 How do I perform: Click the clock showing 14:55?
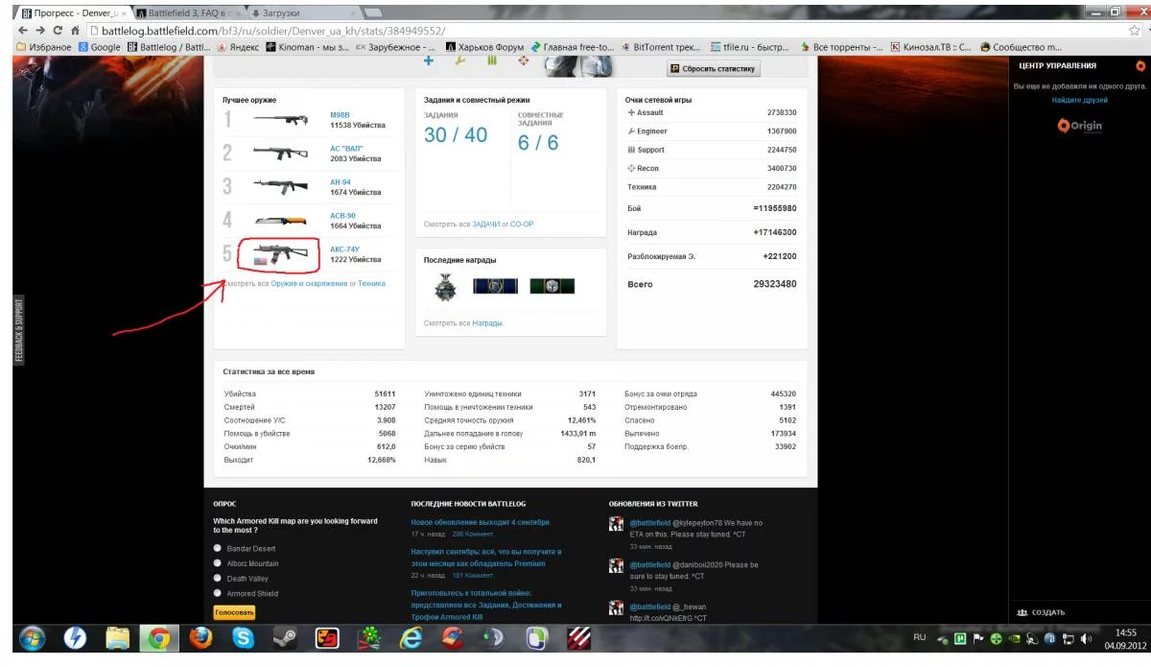pos(1126,632)
